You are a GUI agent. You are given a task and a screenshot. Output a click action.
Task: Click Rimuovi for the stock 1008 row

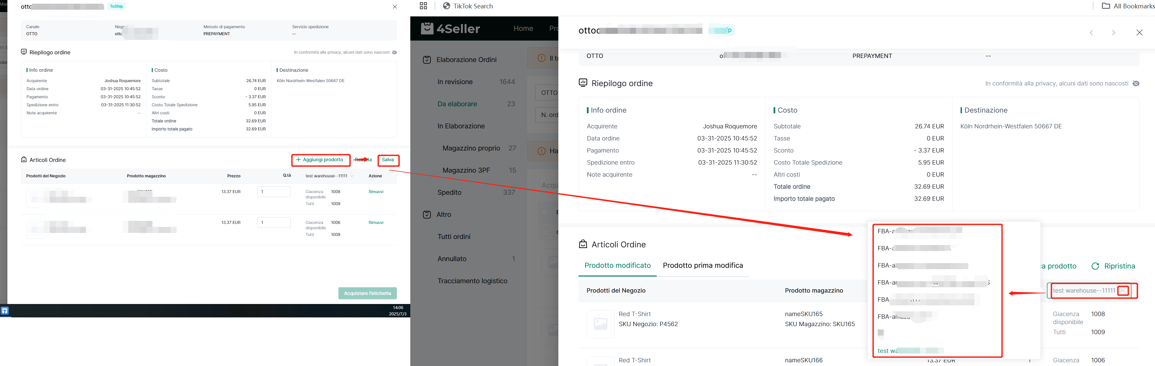[376, 191]
